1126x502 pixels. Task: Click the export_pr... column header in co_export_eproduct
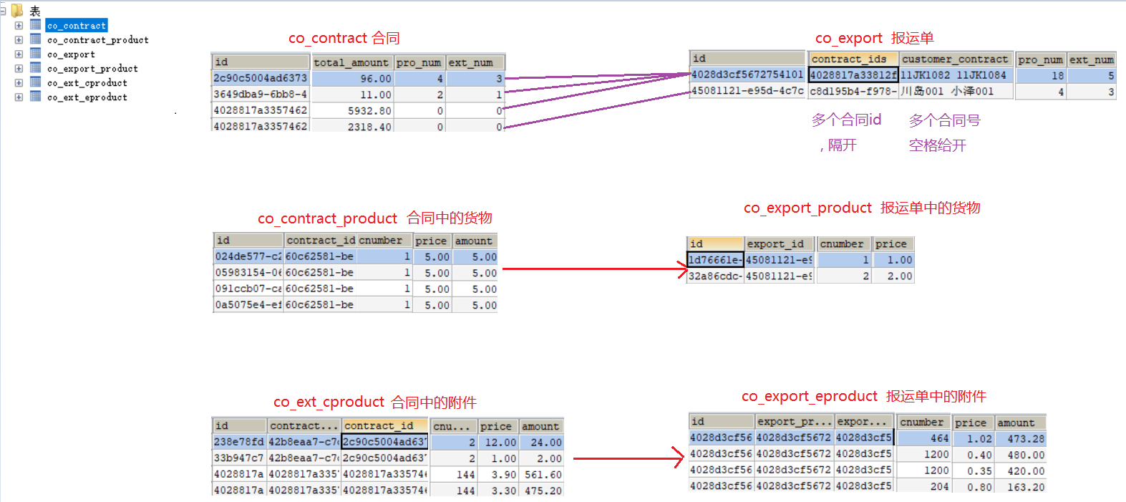795,421
